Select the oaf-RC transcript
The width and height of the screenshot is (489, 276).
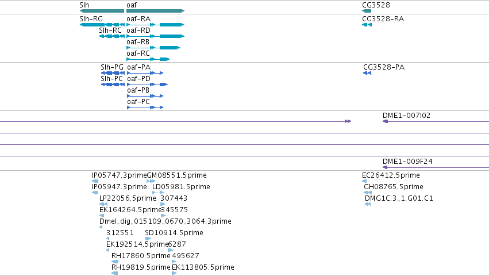pyautogui.click(x=148, y=59)
